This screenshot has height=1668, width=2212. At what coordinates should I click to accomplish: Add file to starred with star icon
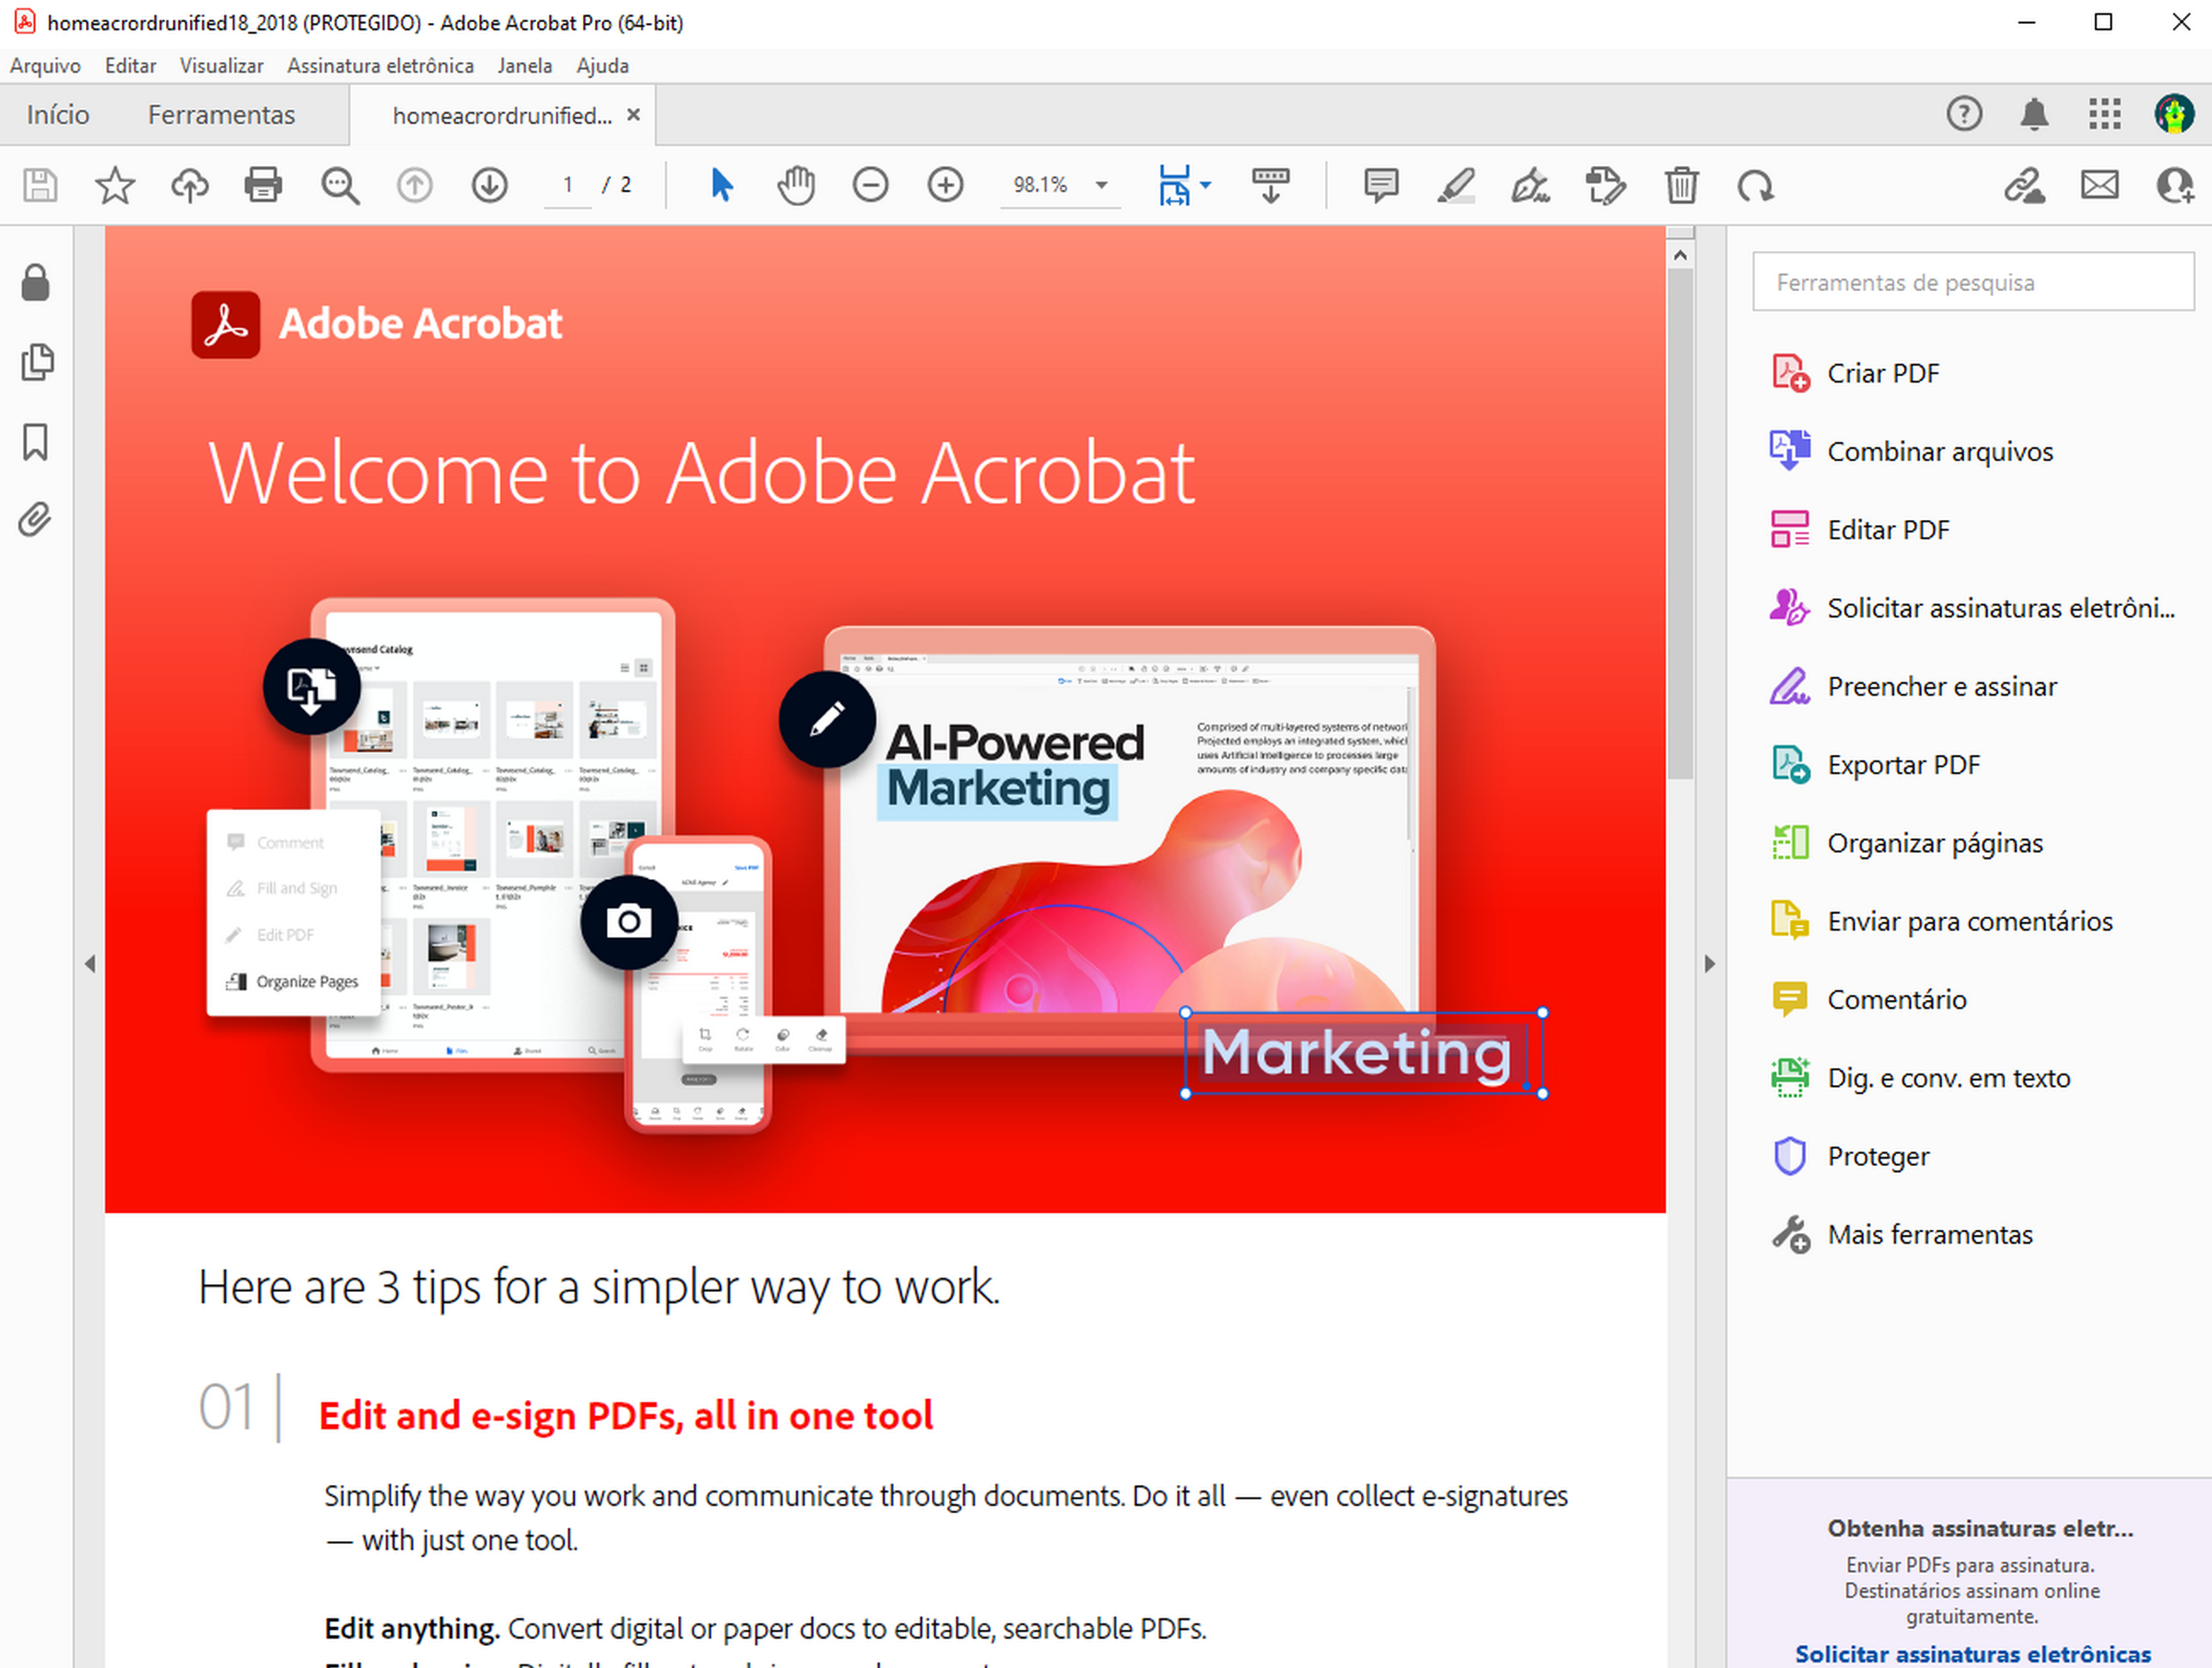pos(115,186)
